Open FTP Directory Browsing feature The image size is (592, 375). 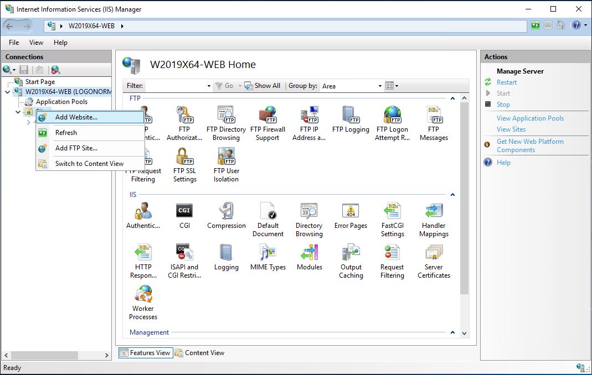[226, 123]
